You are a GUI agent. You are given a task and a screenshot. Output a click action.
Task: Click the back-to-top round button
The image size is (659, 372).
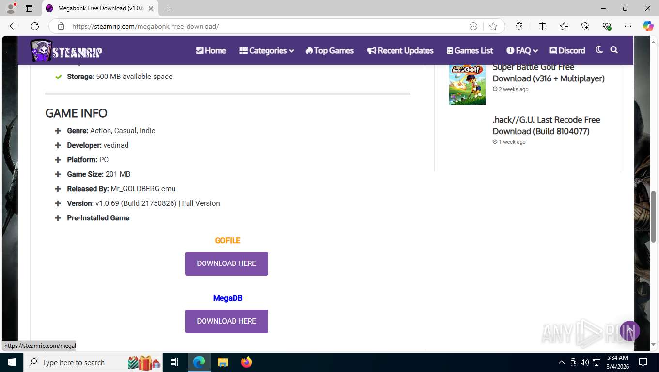point(630,331)
